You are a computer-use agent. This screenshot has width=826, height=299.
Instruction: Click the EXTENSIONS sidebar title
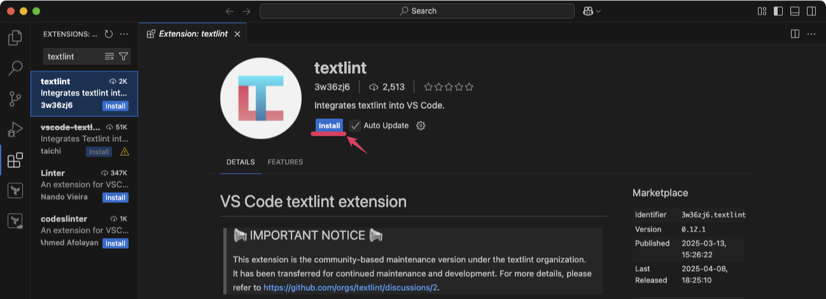pos(70,34)
